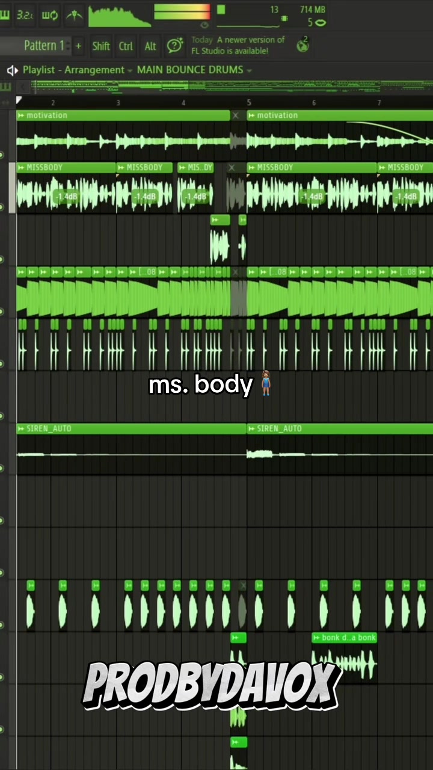Click the memory usage 714 MB readout
This screenshot has width=433, height=770.
313,10
